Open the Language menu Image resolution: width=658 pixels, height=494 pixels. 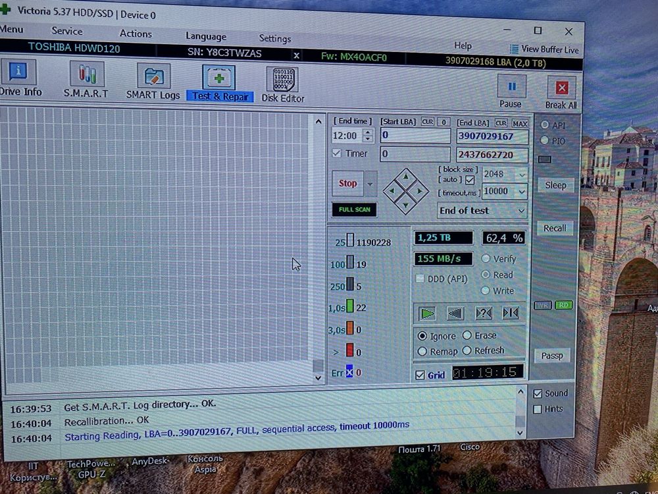tap(205, 36)
